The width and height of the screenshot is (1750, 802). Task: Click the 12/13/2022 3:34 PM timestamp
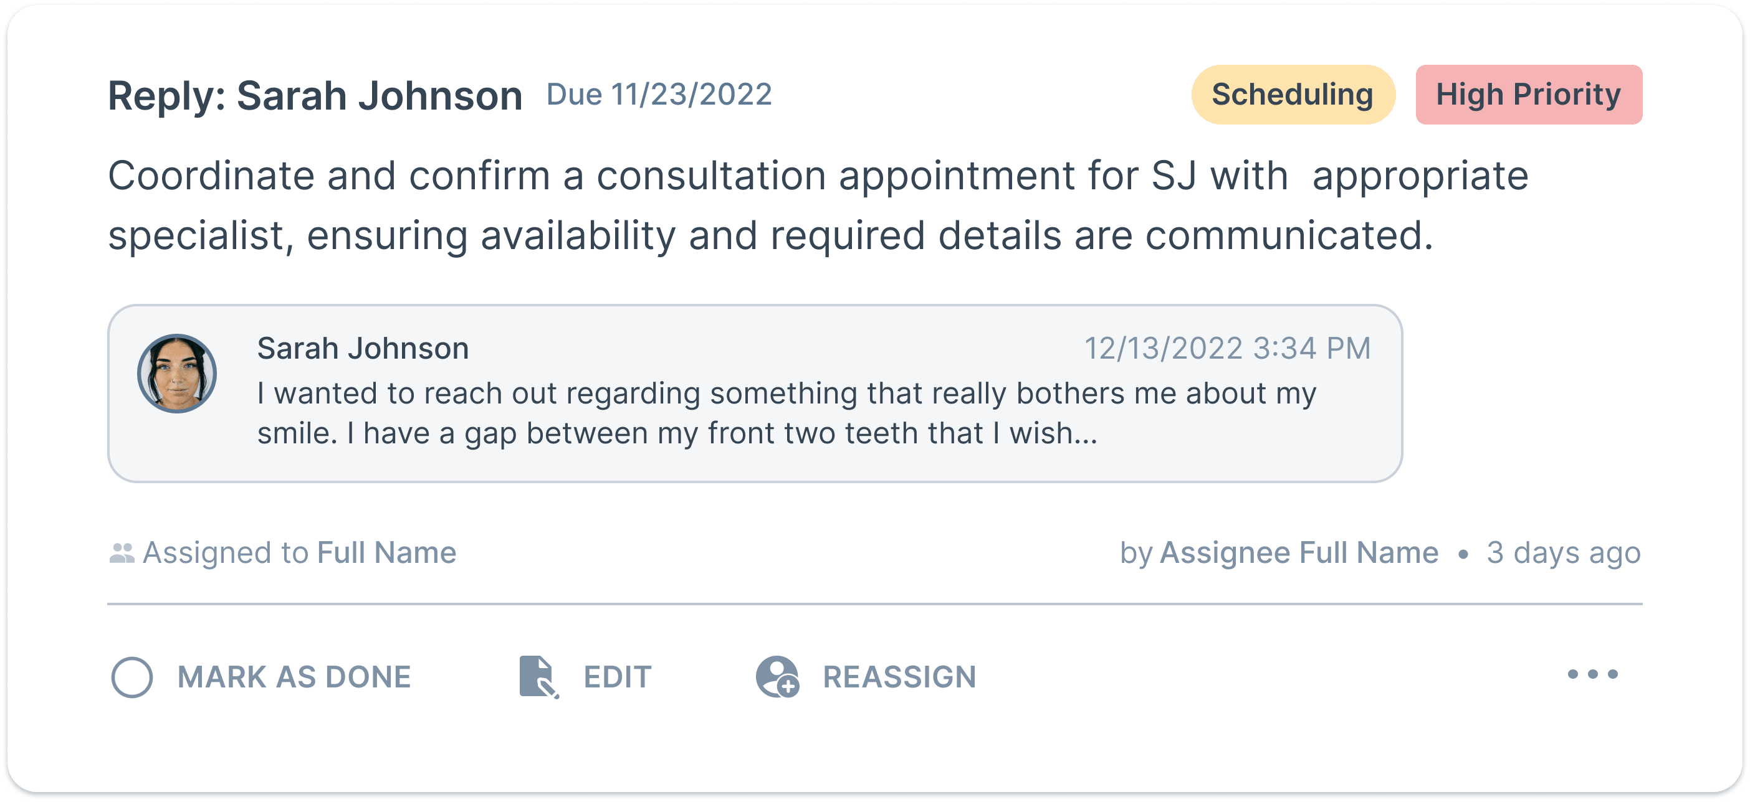point(1227,348)
